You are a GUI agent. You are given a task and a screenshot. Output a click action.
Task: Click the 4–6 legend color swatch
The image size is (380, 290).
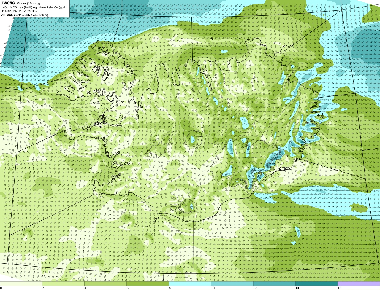tap(105, 283)
